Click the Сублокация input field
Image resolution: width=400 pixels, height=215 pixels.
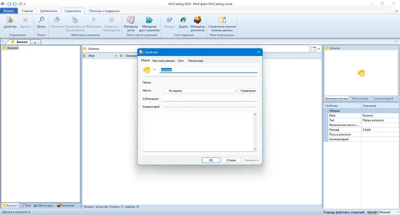pyautogui.click(x=210, y=98)
